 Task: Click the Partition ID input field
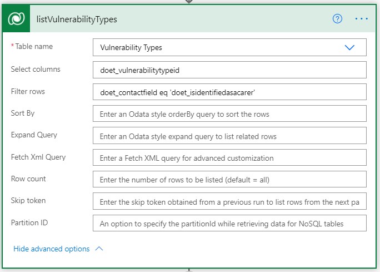pyautogui.click(x=229, y=224)
